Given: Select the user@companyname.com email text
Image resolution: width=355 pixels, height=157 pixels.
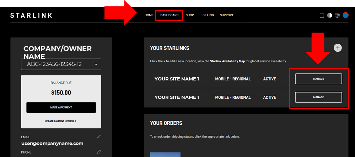Looking at the screenshot, I should [52, 144].
